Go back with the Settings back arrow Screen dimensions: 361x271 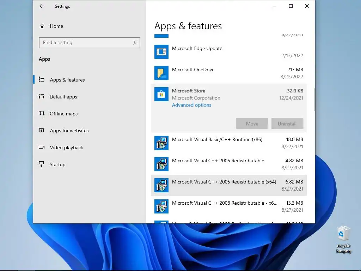point(42,6)
